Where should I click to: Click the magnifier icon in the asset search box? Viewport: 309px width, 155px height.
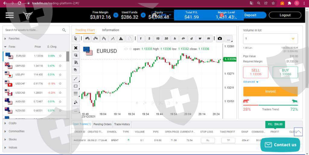point(64,30)
